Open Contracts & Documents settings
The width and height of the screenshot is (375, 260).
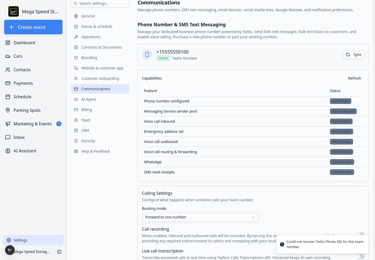click(x=100, y=47)
